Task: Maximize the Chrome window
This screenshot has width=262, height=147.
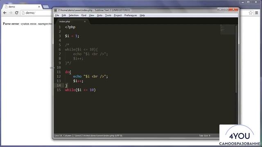Action: [248, 2]
